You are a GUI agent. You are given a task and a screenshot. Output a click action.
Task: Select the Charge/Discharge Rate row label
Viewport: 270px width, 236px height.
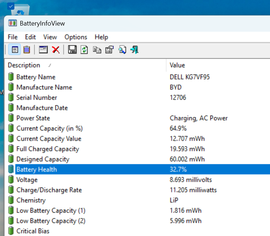pyautogui.click(x=49, y=190)
